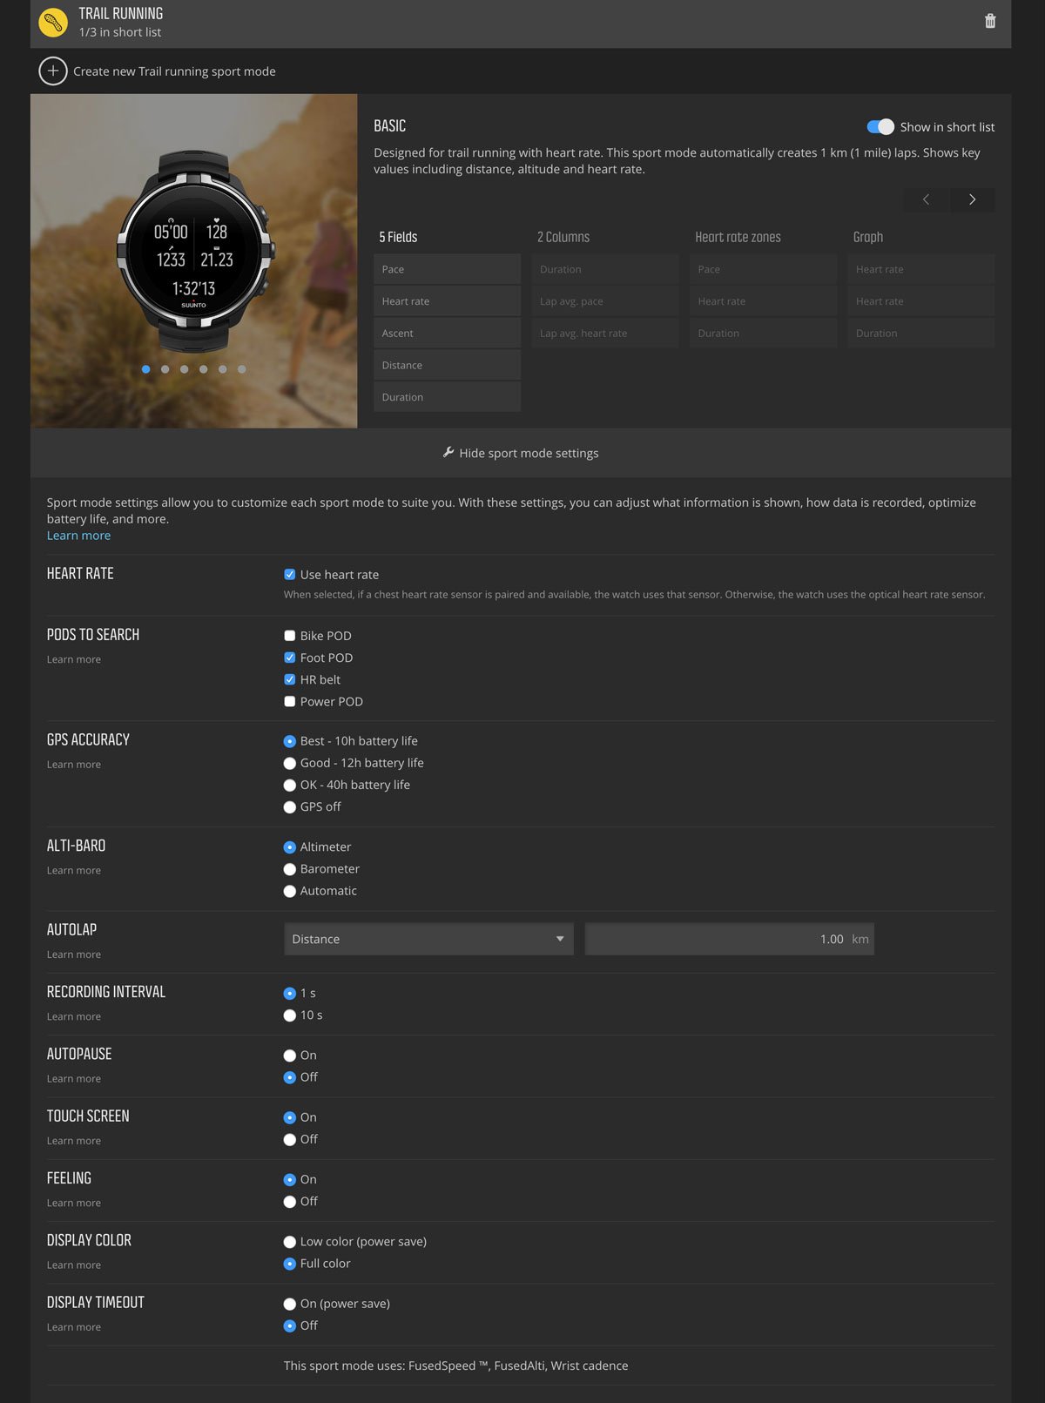The width and height of the screenshot is (1045, 1403).
Task: Open Learn more under Pods to search
Action: coord(74,659)
